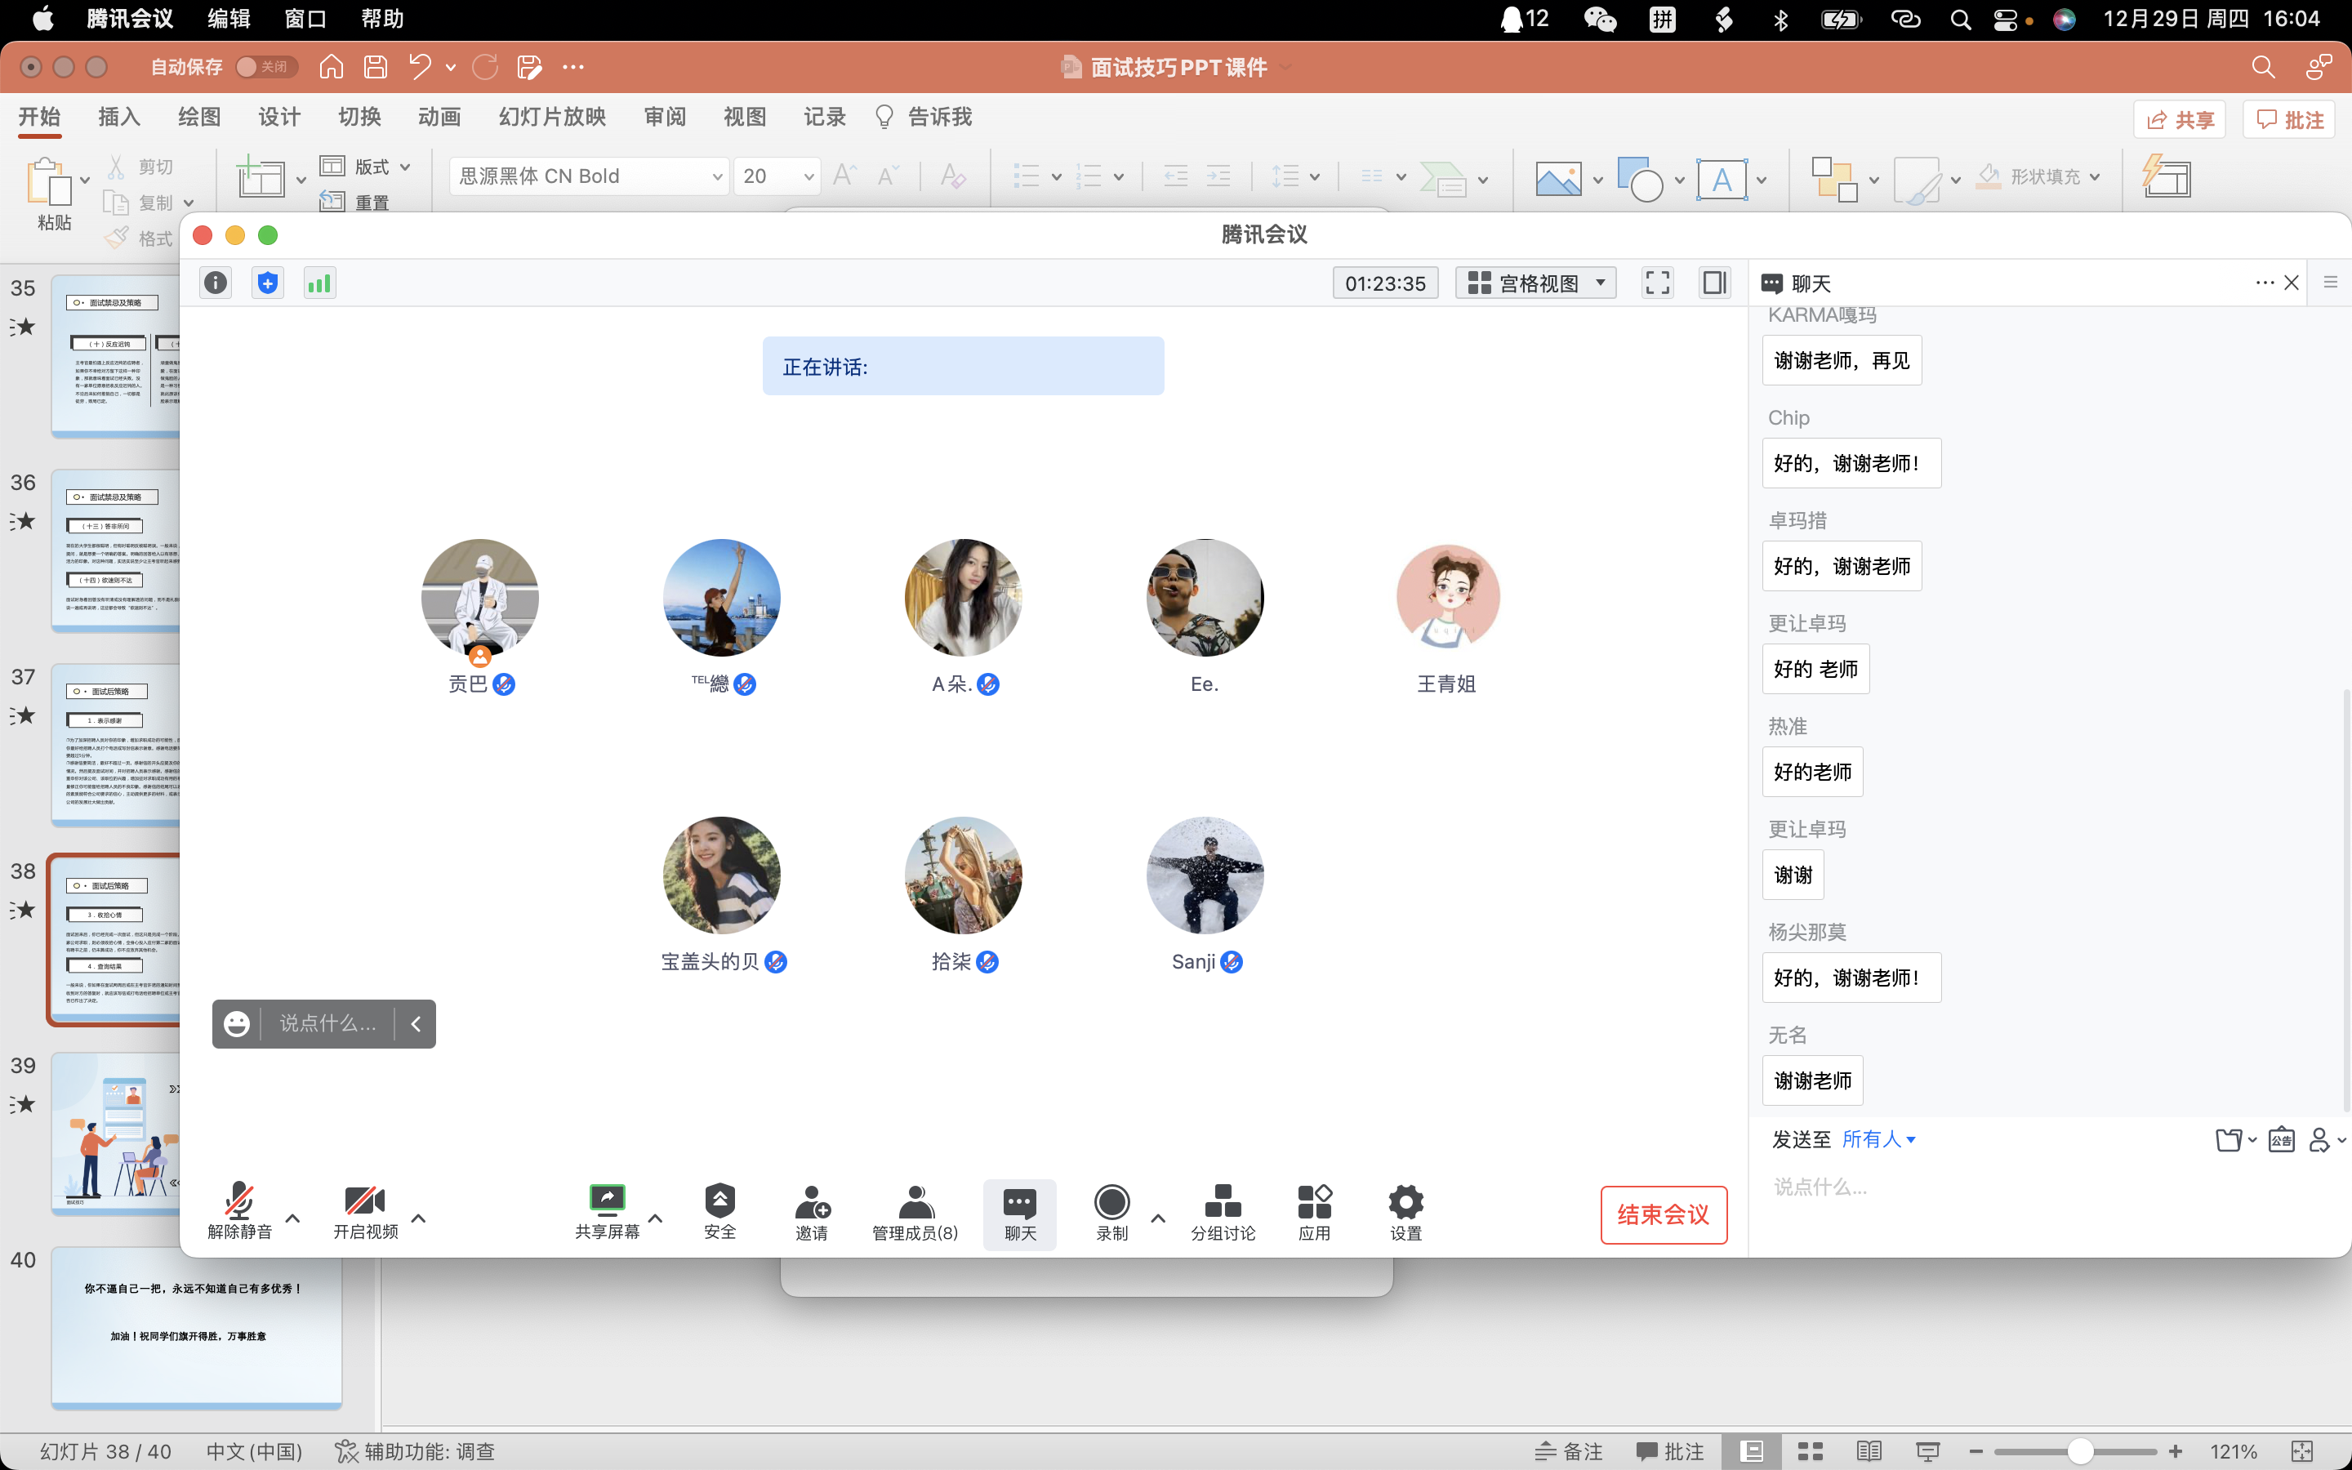Screen dimensions: 2352x1470
Task: Enter fullscreen in Tencent Meeting window
Action: tap(1657, 283)
